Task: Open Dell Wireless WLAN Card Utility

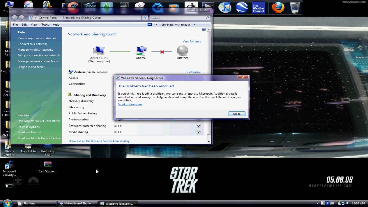Action: click(x=39, y=121)
